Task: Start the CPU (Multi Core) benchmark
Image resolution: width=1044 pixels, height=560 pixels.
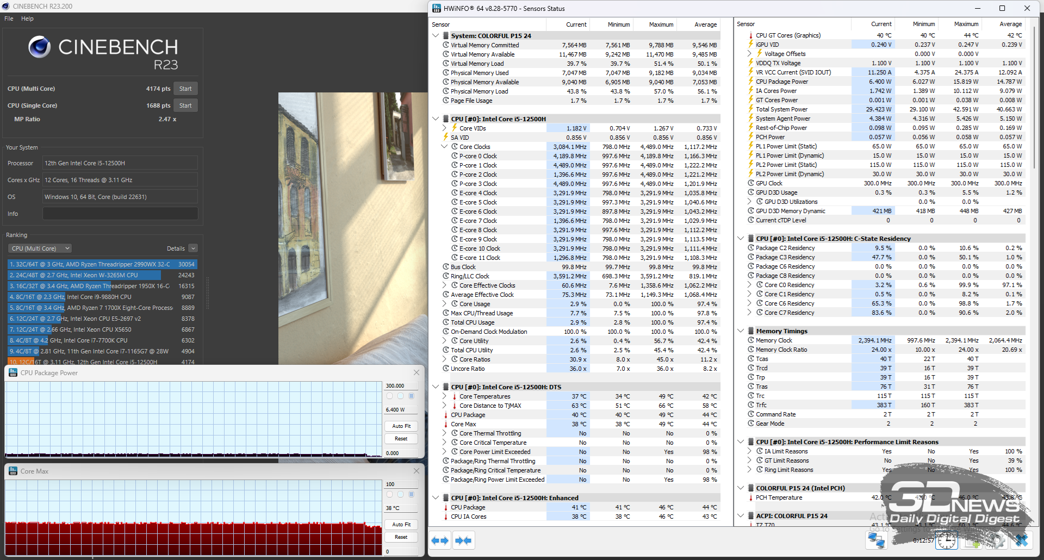Action: pyautogui.click(x=185, y=89)
